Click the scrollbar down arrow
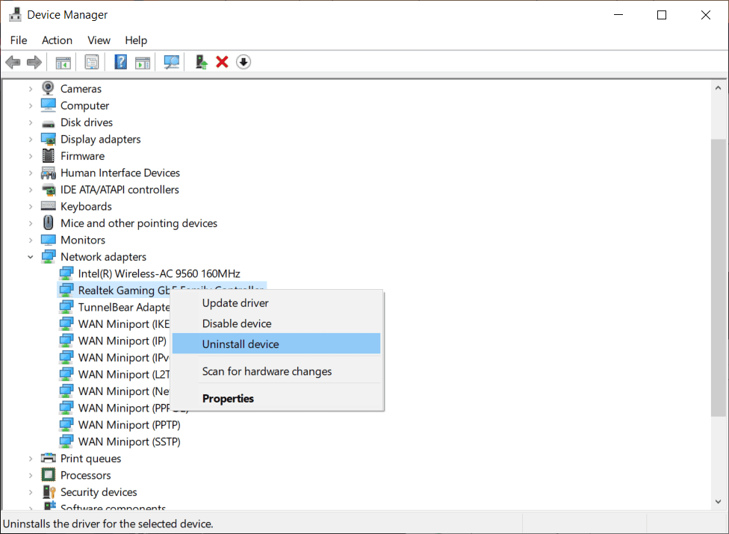The image size is (729, 534). coord(719,501)
